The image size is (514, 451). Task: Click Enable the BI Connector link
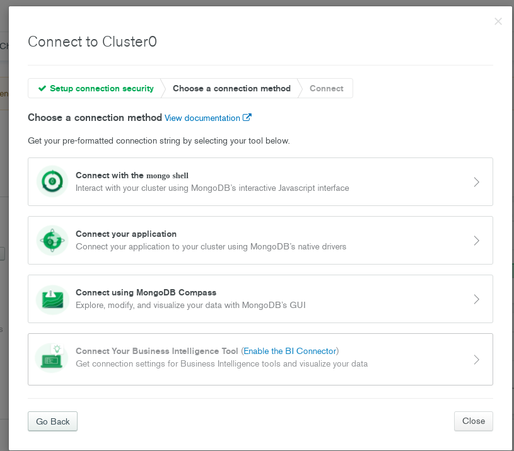coord(289,351)
